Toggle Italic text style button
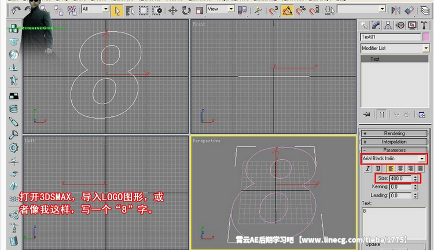434x250 pixels. coord(367,168)
